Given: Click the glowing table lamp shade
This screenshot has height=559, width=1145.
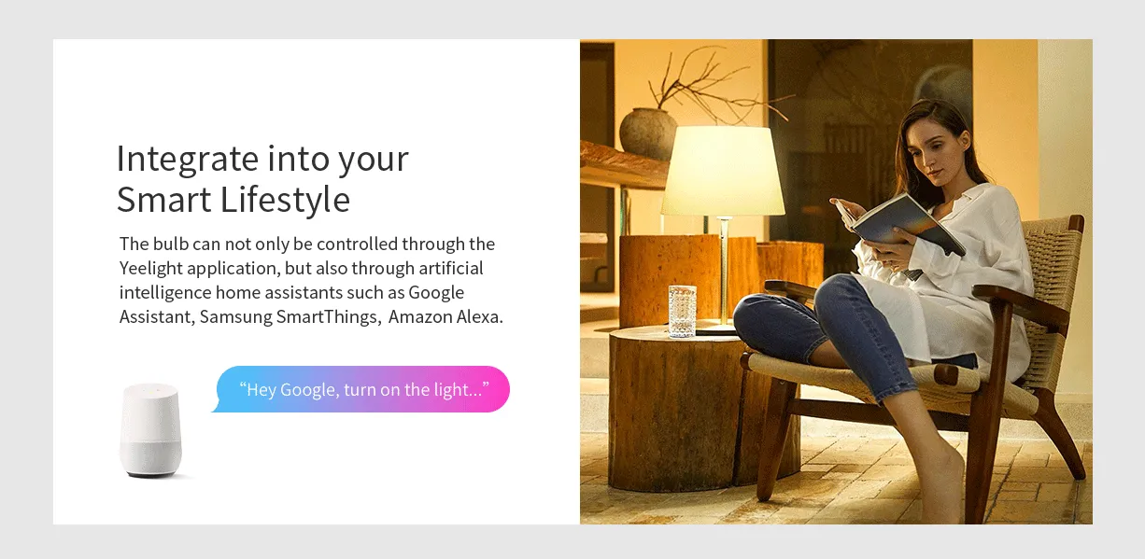Looking at the screenshot, I should (x=723, y=171).
